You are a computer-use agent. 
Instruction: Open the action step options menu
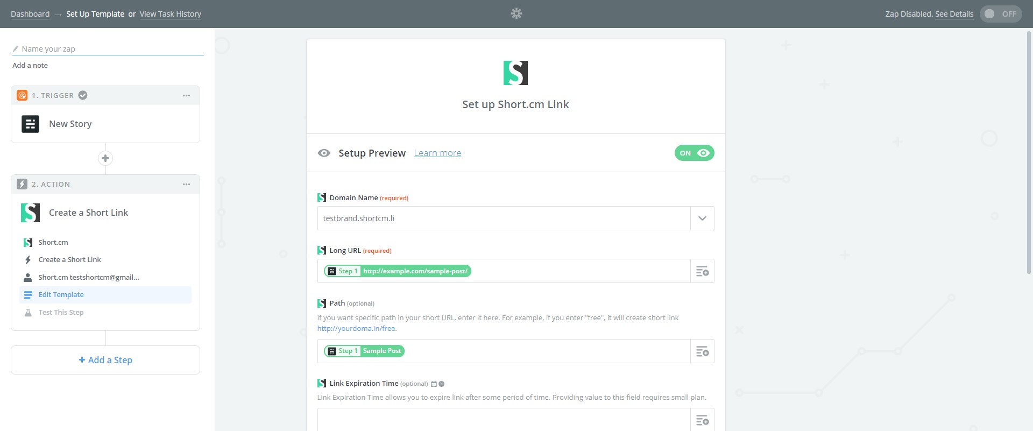tap(186, 184)
